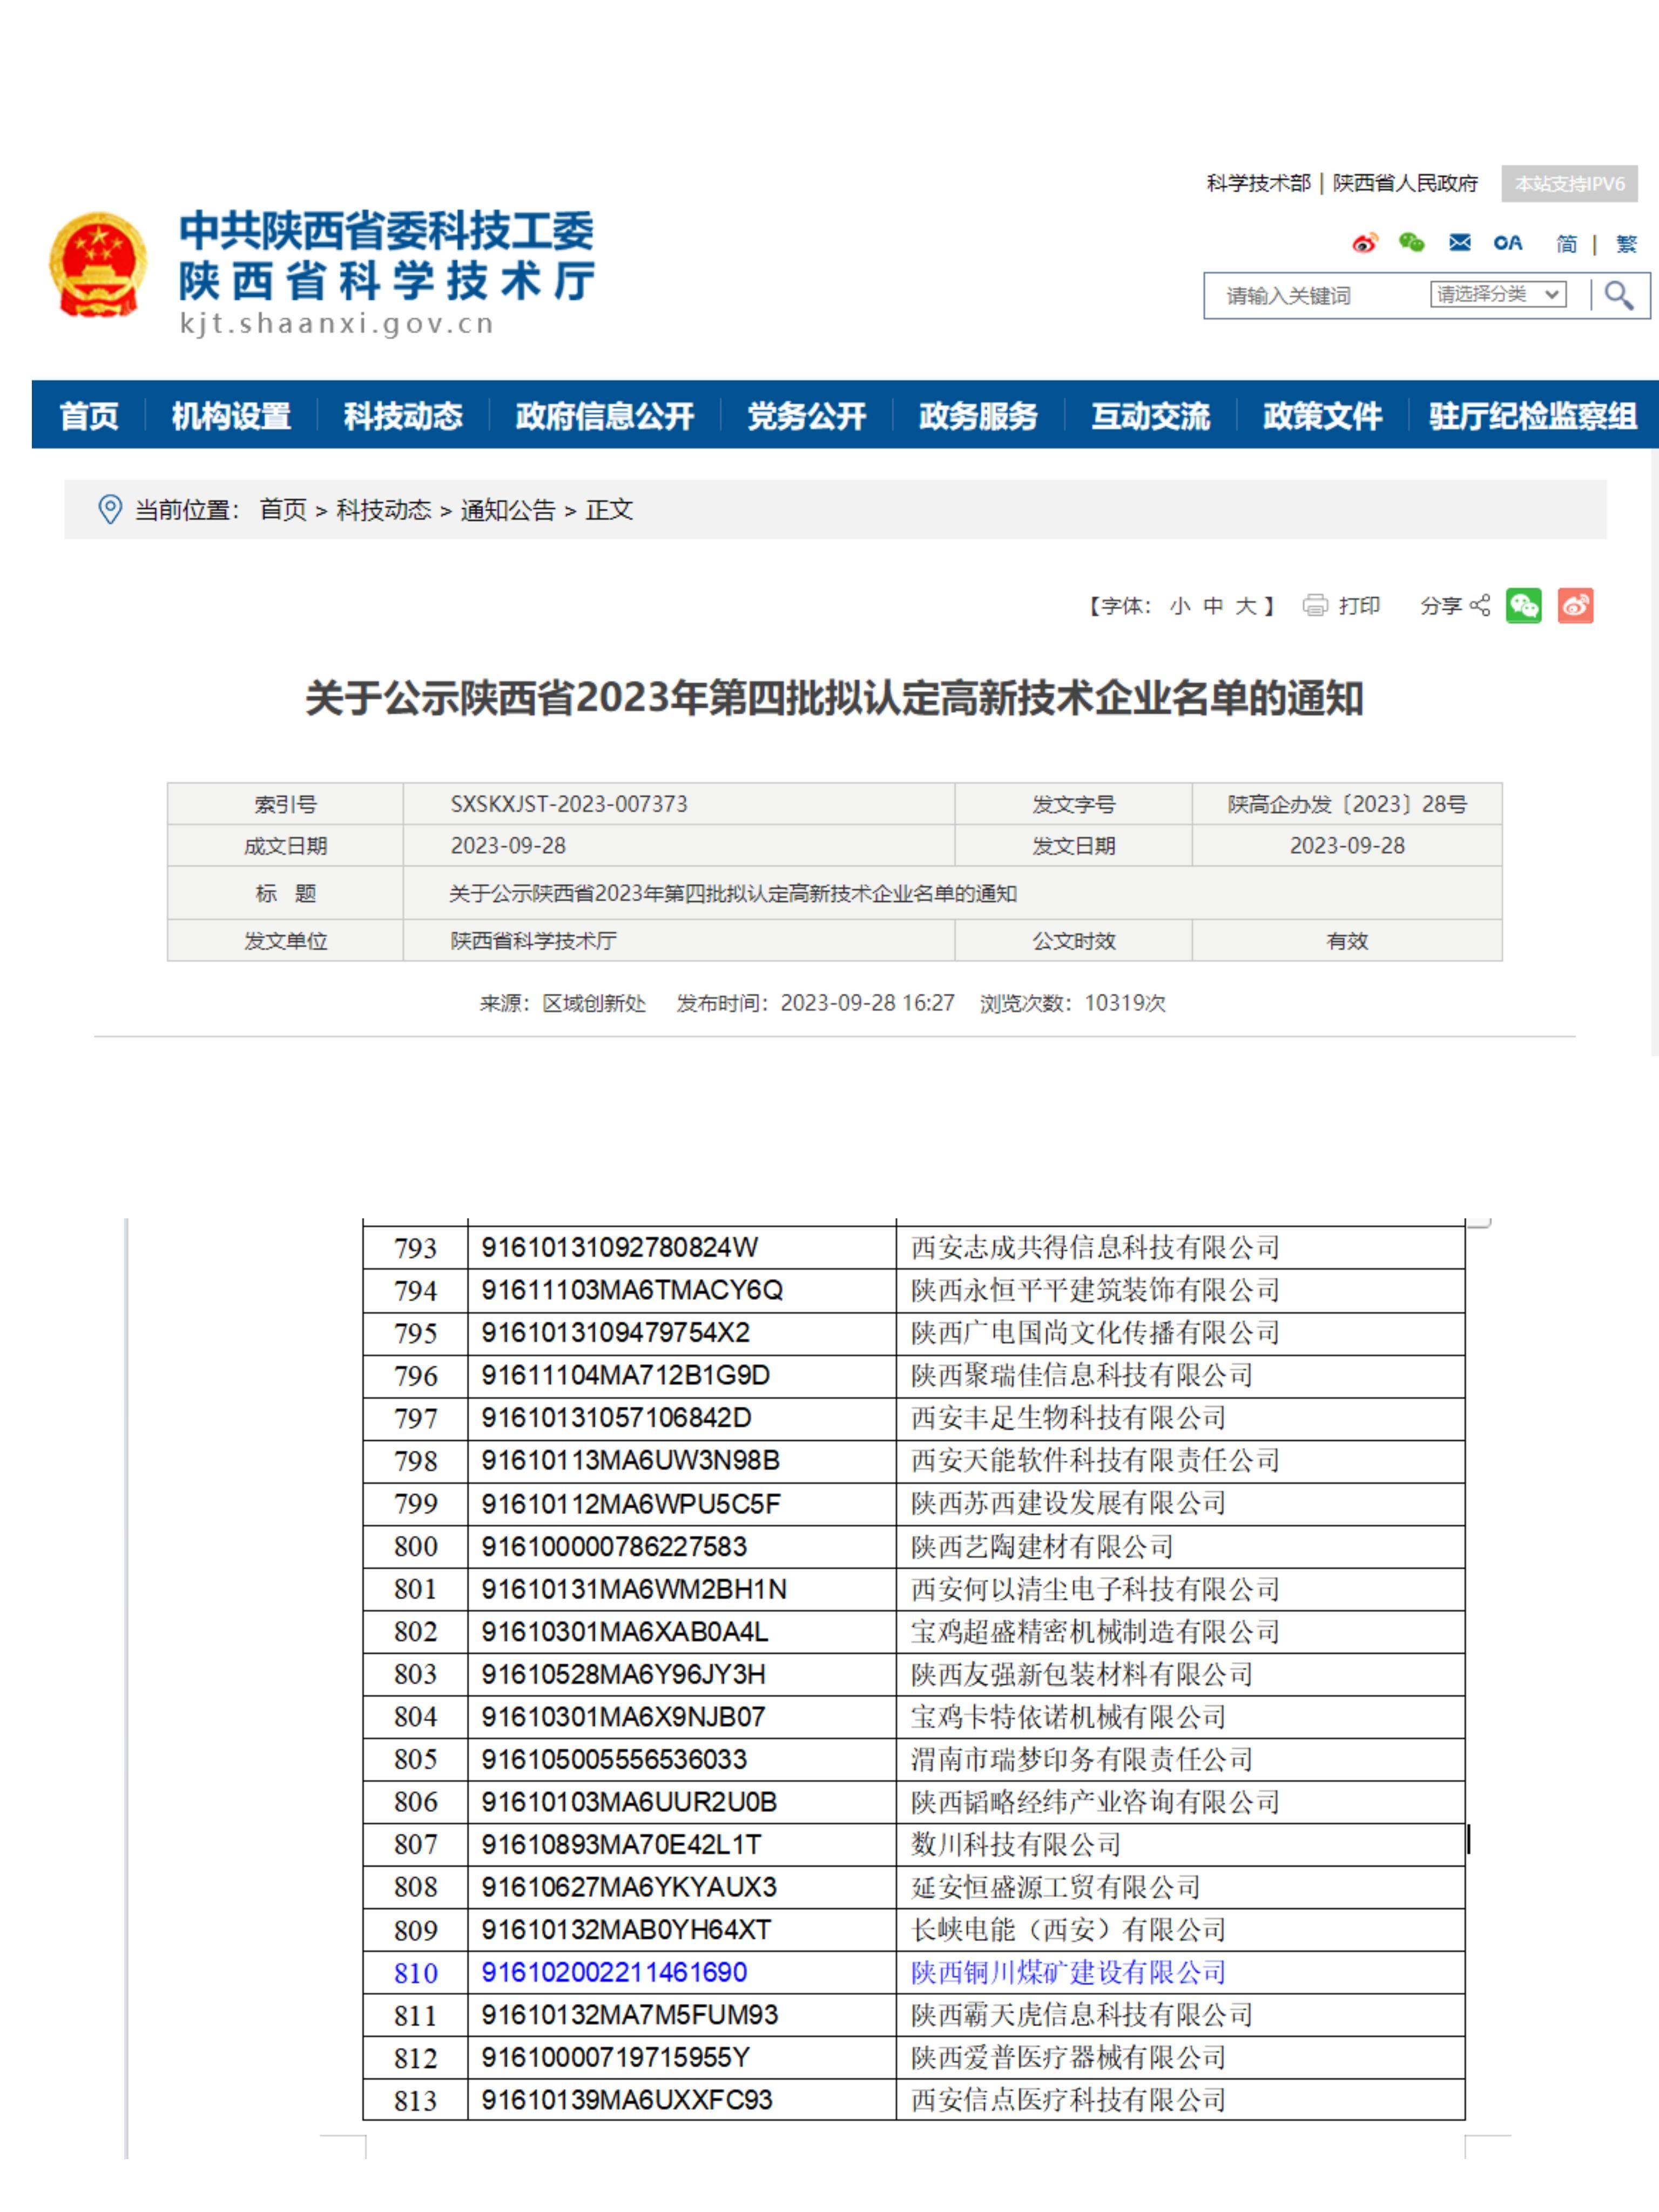This screenshot has height=2212, width=1659.
Task: Click the code 91610200221461690
Action: pos(614,1972)
